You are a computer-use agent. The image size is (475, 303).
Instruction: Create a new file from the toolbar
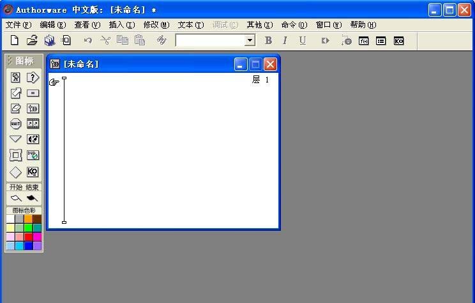click(14, 40)
